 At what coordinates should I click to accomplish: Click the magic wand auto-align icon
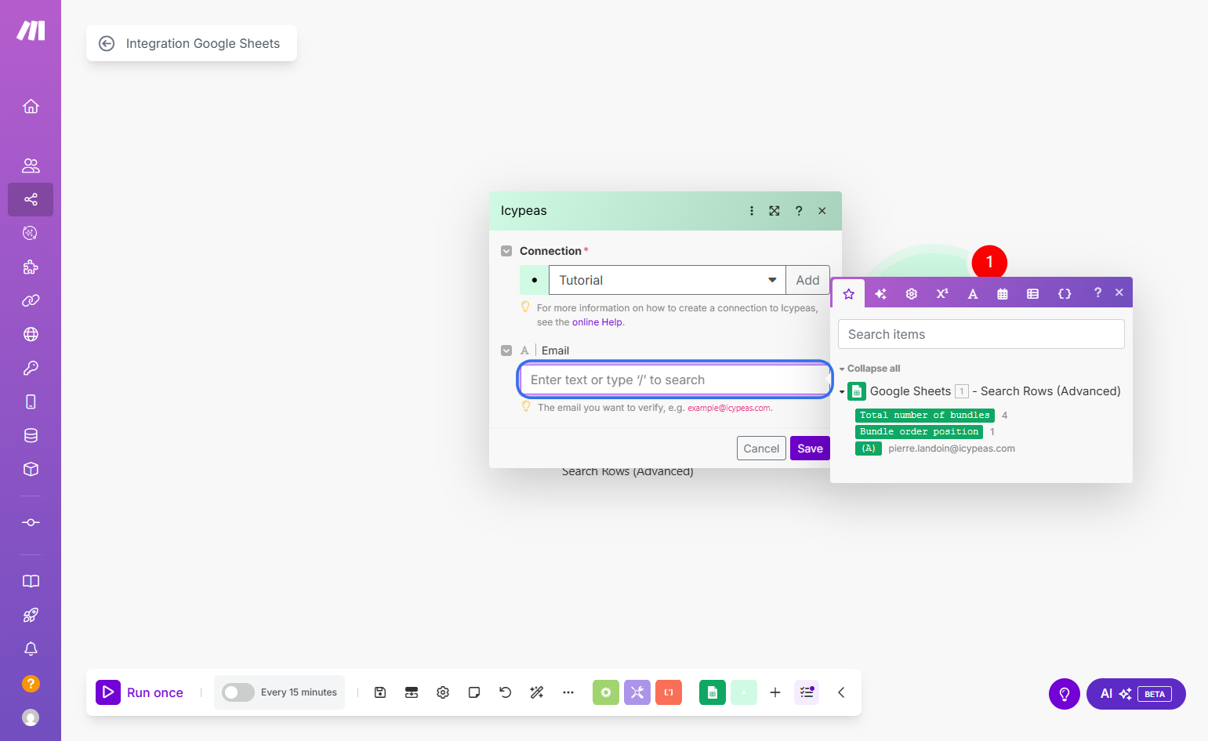tap(537, 692)
